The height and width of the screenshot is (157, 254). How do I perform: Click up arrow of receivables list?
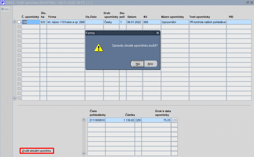[84, 120]
